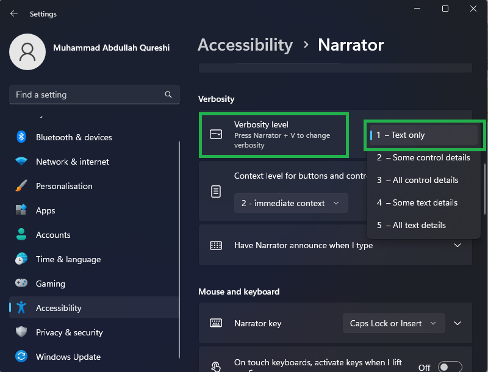Image resolution: width=488 pixels, height=372 pixels.
Task: Click the back arrow in Settings
Action: pos(14,13)
